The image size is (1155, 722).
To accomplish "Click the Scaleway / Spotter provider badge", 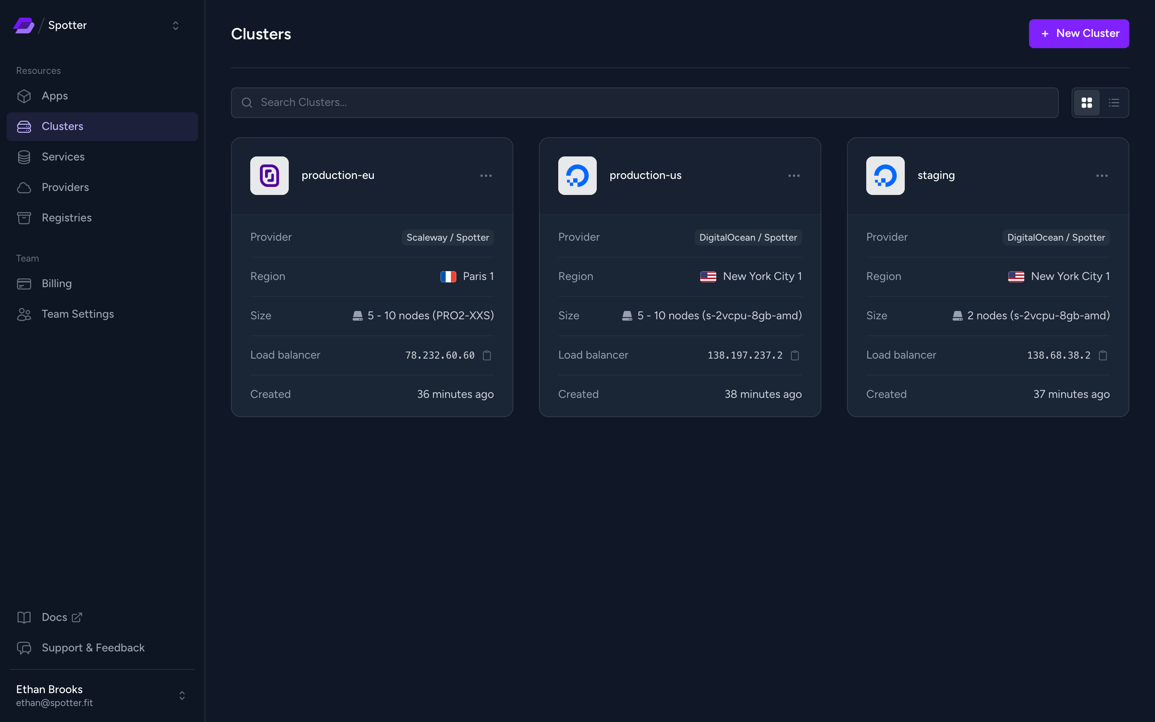I will click(448, 237).
